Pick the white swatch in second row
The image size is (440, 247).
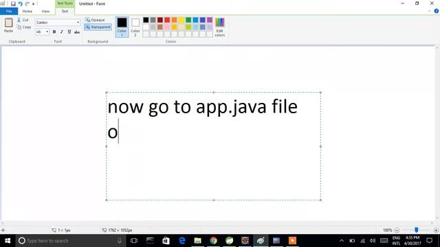click(146, 27)
